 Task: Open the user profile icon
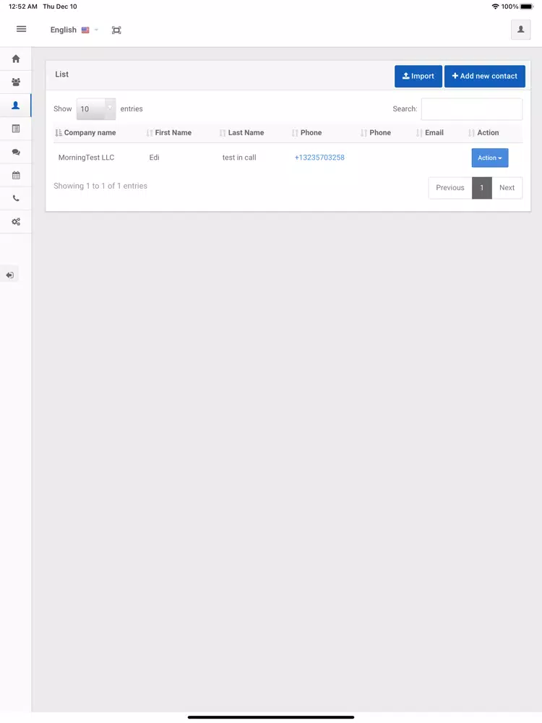521,30
